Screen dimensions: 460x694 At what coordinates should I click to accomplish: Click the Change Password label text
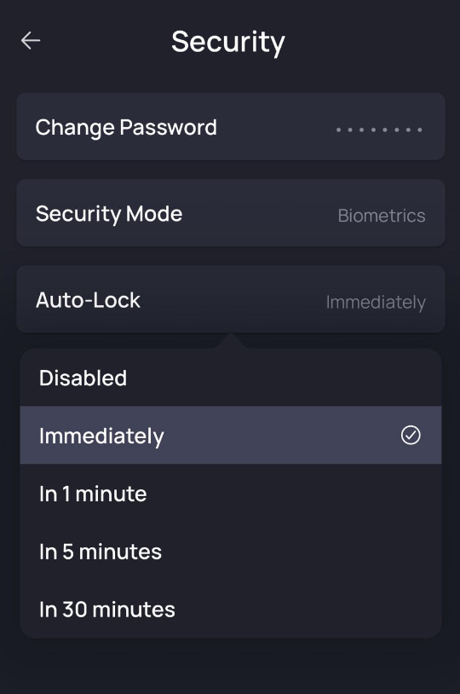click(126, 128)
